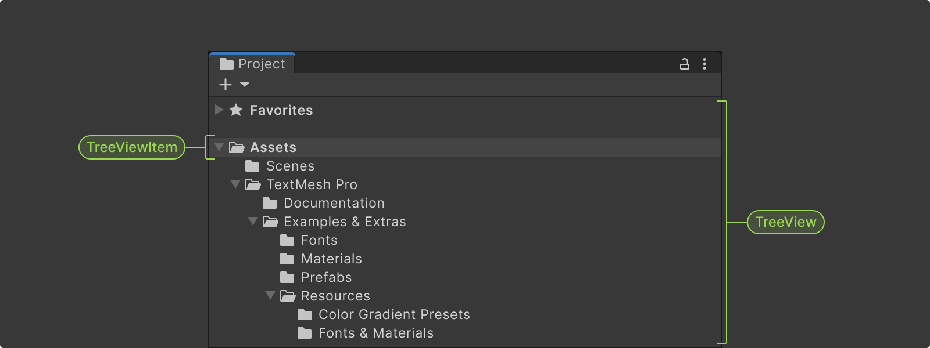
Task: Expand the Favorites section
Action: pyautogui.click(x=219, y=110)
